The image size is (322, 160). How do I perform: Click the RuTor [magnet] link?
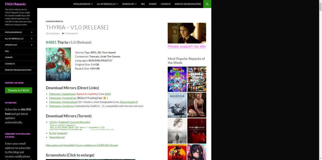[x=62, y=133]
